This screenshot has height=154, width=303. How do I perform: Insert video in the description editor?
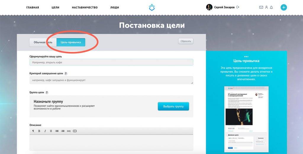pyautogui.click(x=75, y=131)
